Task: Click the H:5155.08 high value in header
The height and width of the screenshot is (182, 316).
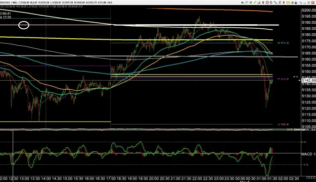Action: 43,3
